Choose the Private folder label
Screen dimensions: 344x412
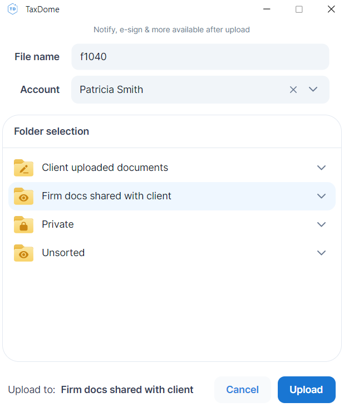(58, 224)
